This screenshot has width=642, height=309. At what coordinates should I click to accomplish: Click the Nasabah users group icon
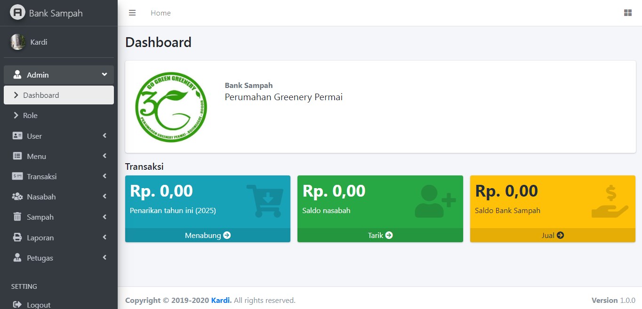click(x=17, y=197)
